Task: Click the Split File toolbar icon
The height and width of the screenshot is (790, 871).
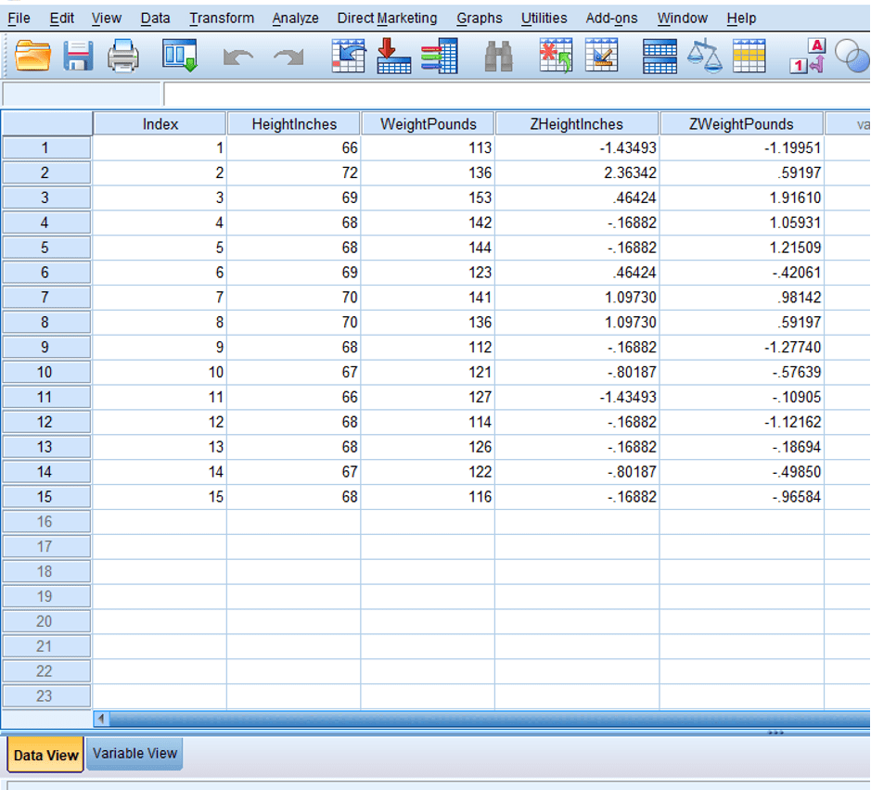Action: (x=659, y=56)
